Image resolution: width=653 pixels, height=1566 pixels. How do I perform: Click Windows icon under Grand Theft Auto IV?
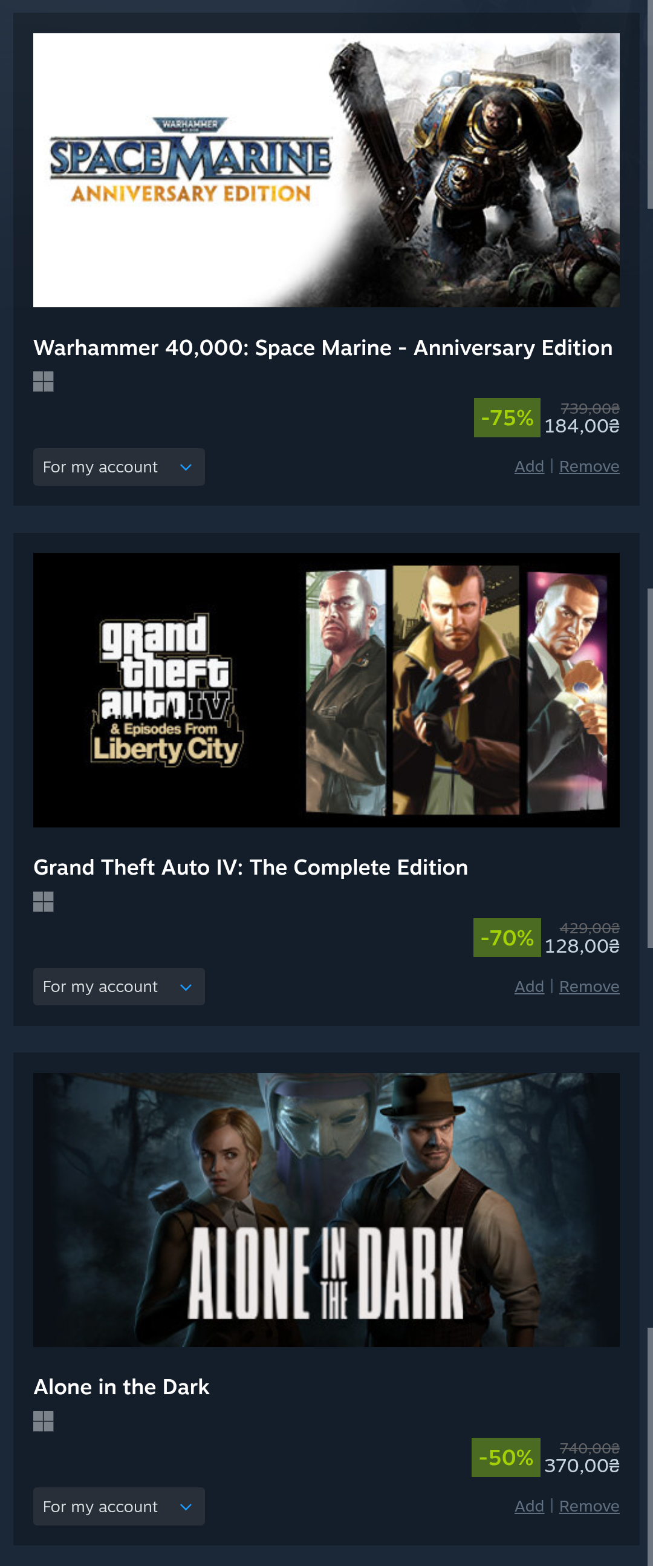coord(43,901)
